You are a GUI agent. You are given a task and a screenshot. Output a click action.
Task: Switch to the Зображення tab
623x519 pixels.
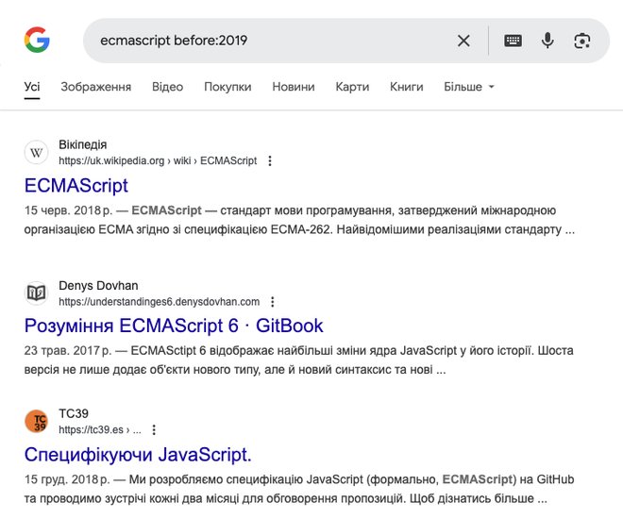click(x=95, y=87)
